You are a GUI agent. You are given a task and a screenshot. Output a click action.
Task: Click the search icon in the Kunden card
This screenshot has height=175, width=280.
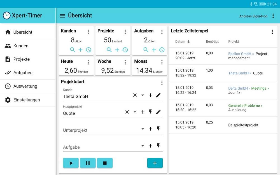(x=73, y=50)
